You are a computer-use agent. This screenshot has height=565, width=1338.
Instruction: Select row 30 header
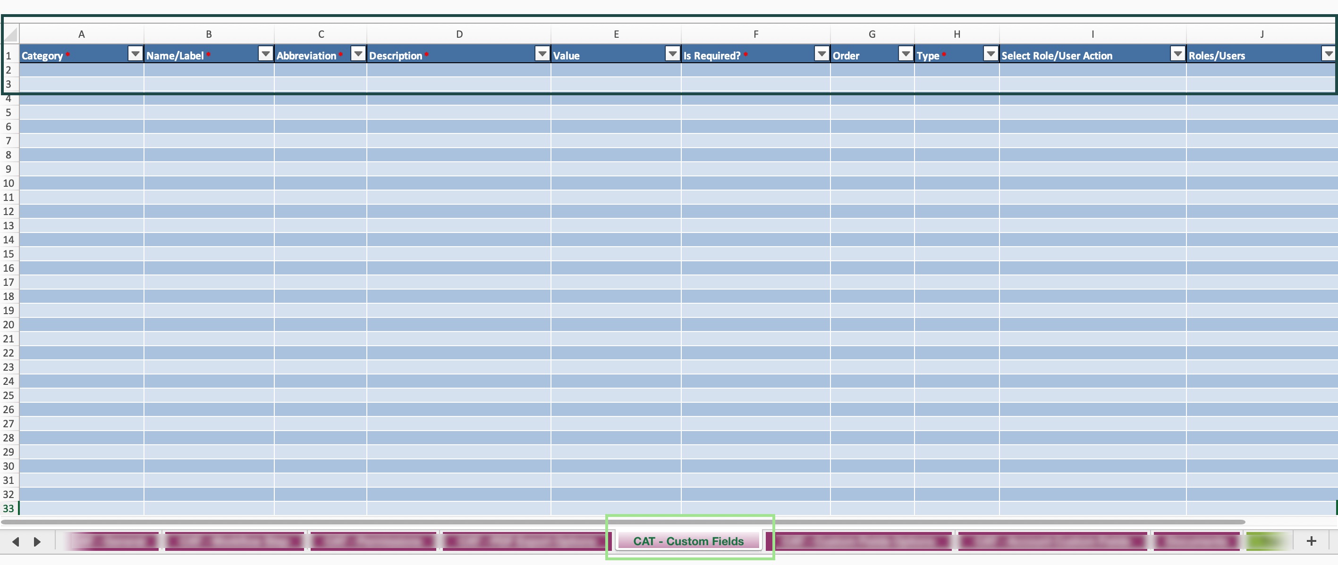pyautogui.click(x=9, y=466)
